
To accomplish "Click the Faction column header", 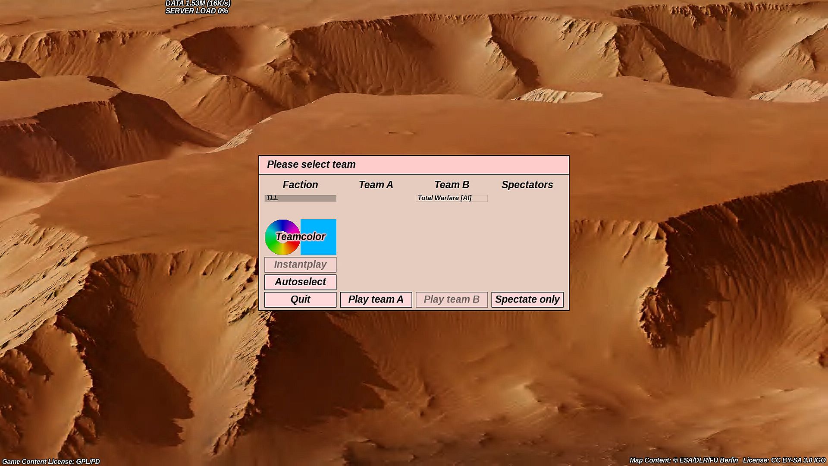I will click(x=300, y=185).
